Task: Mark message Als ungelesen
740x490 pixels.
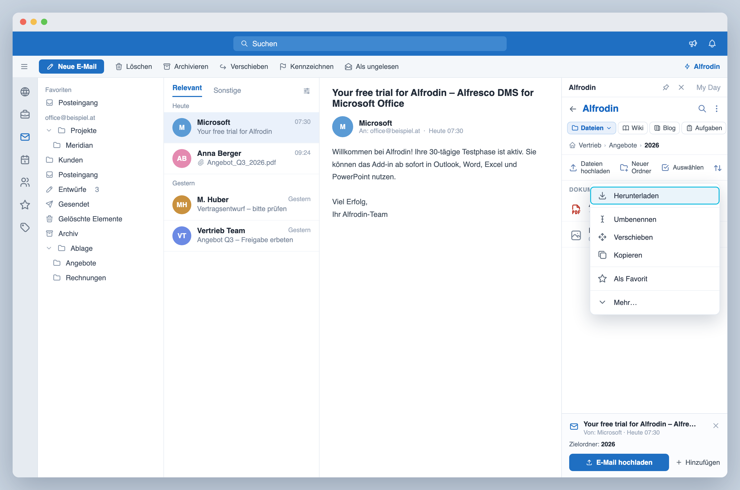Action: coord(372,67)
